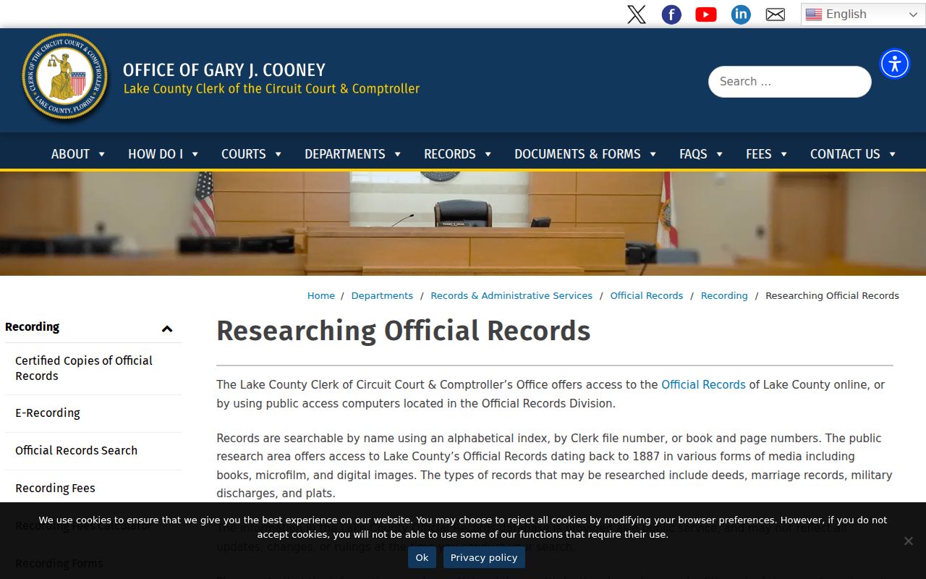The width and height of the screenshot is (926, 579).
Task: Click the email envelope icon
Action: tap(776, 14)
